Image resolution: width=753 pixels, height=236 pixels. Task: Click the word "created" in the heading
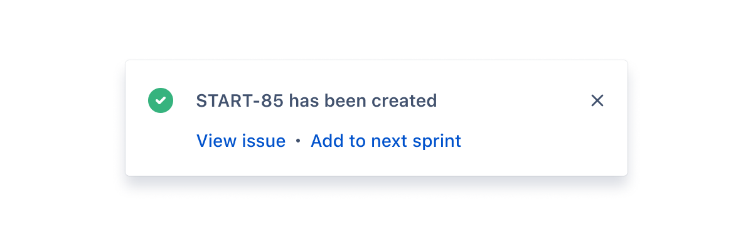404,100
